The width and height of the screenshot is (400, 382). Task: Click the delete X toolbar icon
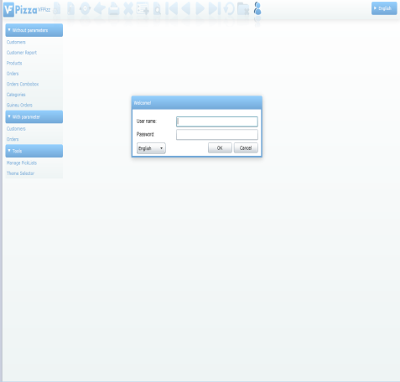(x=128, y=8)
